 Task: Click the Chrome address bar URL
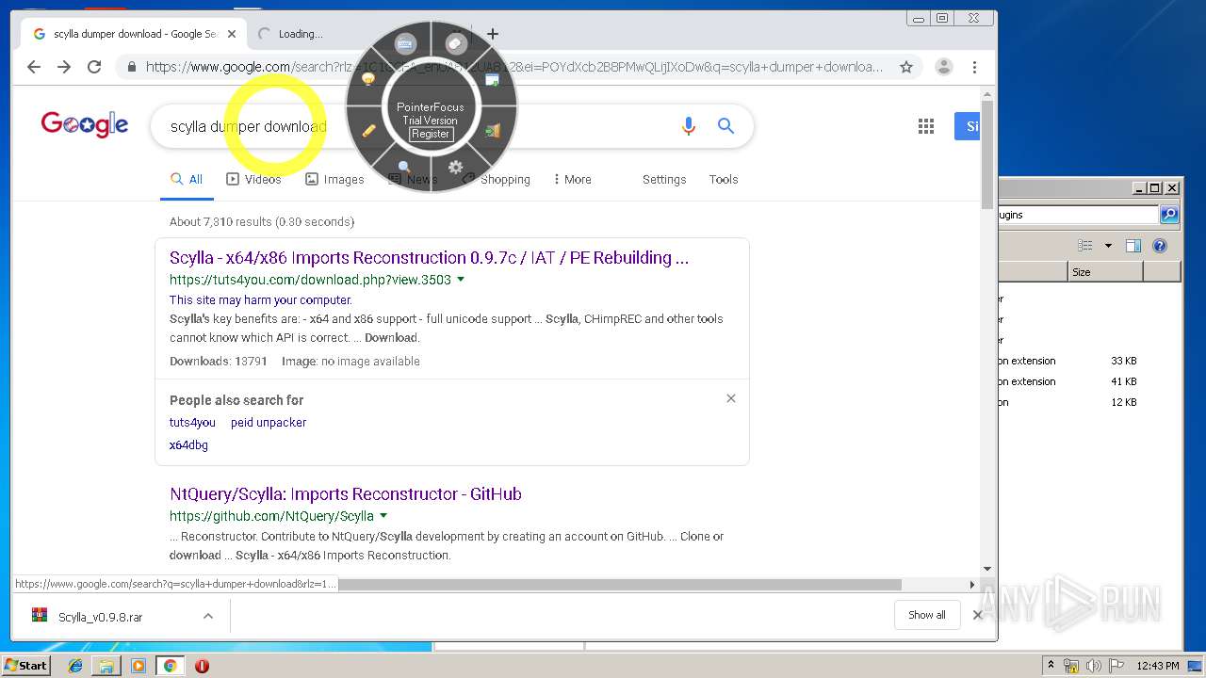(x=513, y=67)
